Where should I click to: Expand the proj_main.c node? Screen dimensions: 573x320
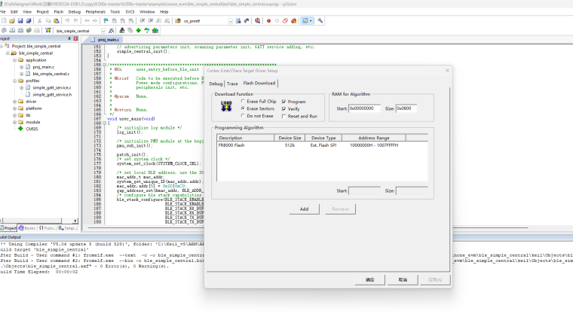(22, 67)
